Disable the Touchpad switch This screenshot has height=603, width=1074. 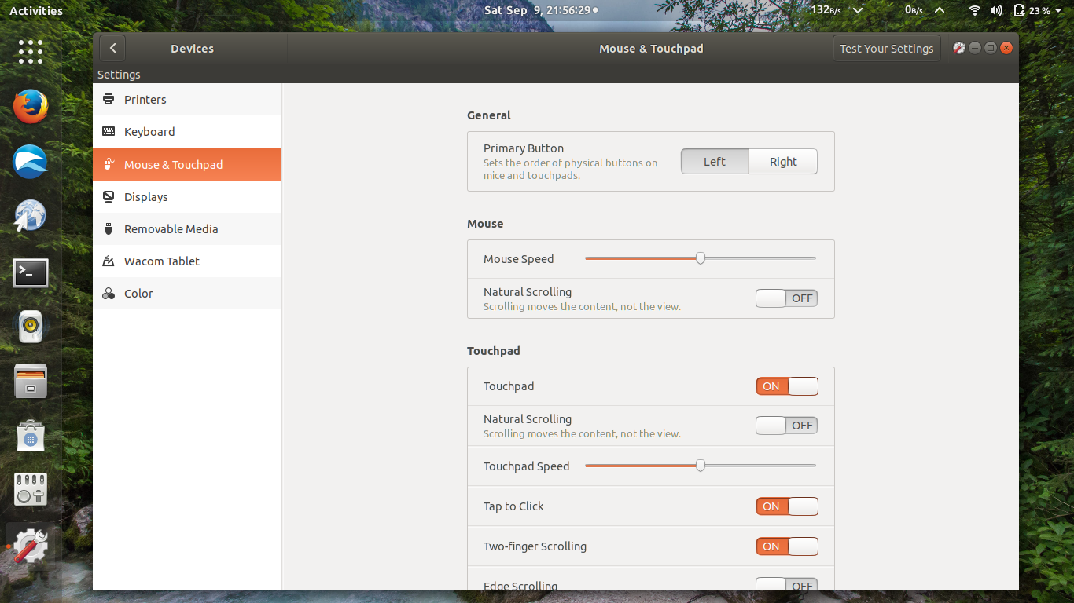786,386
